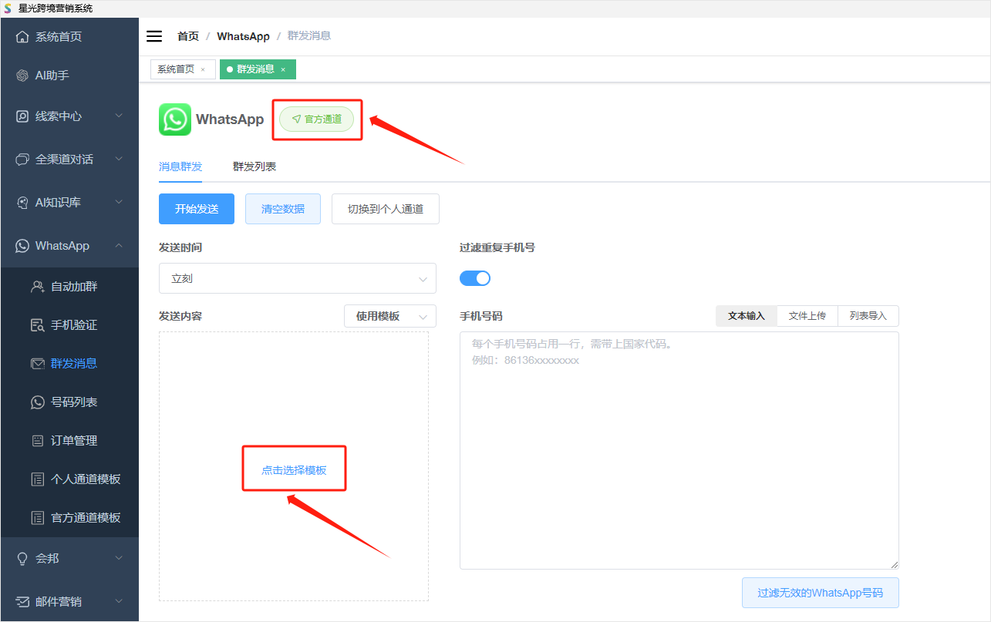Viewport: 991px width, 622px height.
Task: Click the AI助手 sidebar icon
Action: pyautogui.click(x=22, y=76)
